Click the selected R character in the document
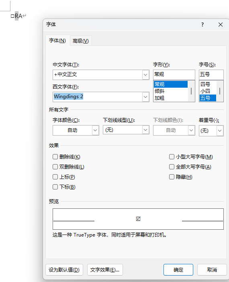Viewport: 229px width, 282px height. tap(16, 16)
